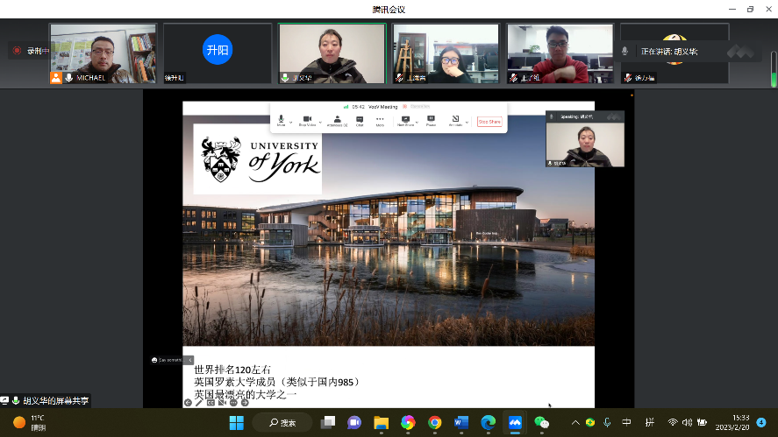Viewport: 778px width, 437px height.
Task: Click the red Stop Share button
Action: click(489, 122)
